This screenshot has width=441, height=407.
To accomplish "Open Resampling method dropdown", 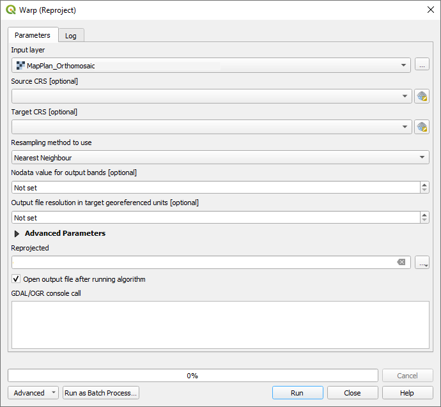I will (x=422, y=158).
